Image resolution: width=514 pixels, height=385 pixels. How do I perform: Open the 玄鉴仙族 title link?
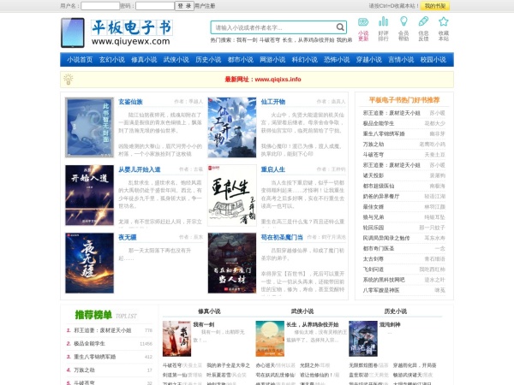130,102
